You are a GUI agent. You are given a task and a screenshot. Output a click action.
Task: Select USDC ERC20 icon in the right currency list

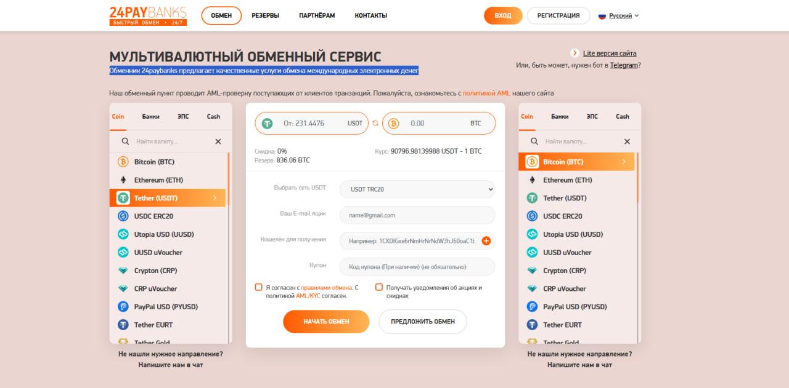532,216
